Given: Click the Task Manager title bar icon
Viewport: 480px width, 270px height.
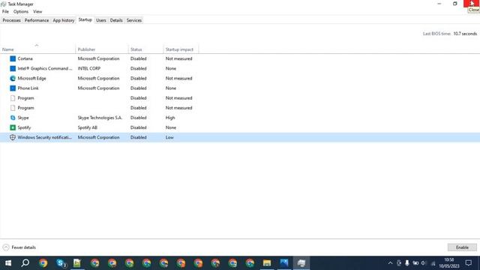Looking at the screenshot, I should [3, 4].
